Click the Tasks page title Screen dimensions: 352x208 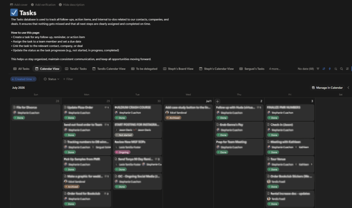coord(28,13)
